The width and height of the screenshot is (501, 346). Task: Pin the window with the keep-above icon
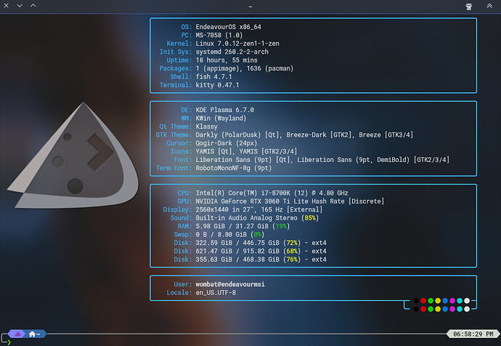(x=469, y=6)
